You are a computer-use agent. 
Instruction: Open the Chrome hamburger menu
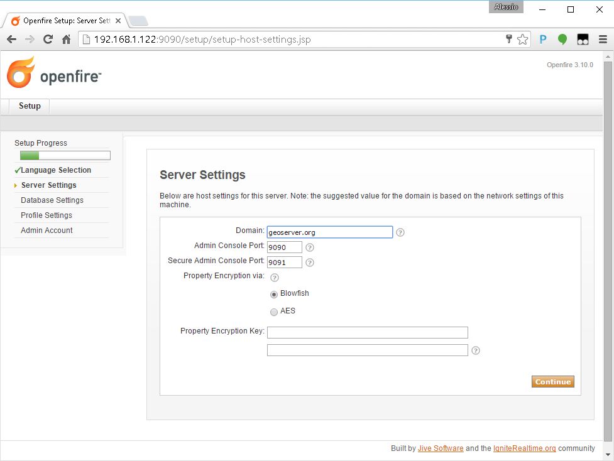602,40
